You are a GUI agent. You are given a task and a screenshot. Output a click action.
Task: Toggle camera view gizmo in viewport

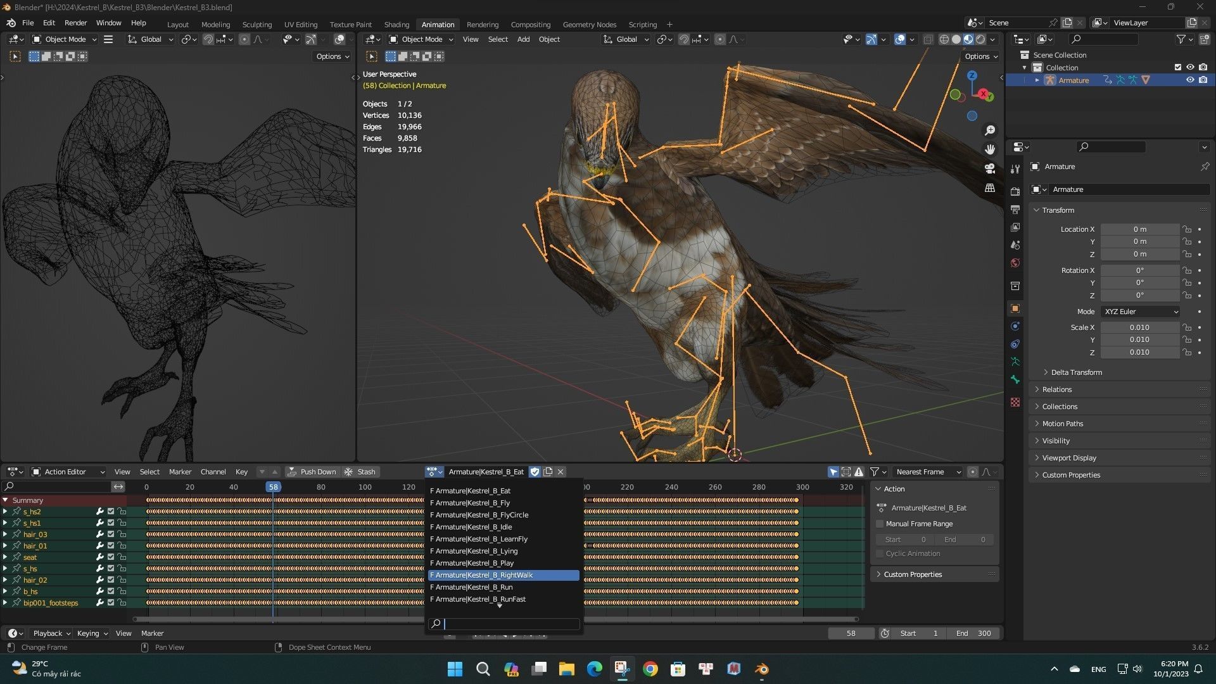pyautogui.click(x=989, y=168)
